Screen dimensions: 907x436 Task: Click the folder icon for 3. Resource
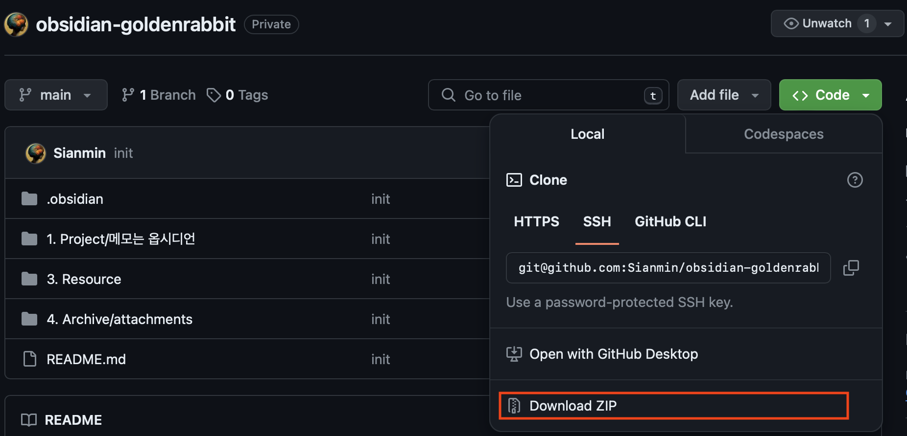tap(29, 279)
